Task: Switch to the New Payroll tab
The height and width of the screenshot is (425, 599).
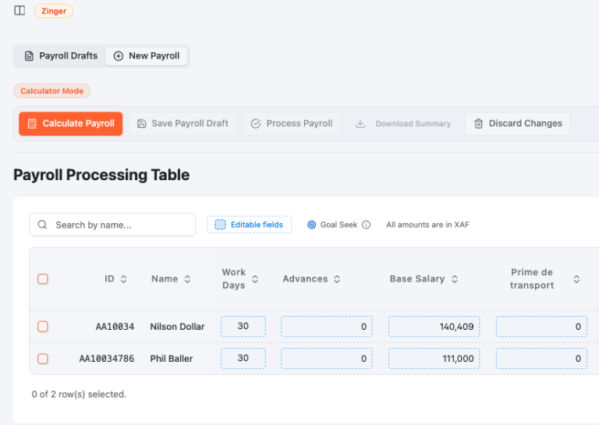Action: tap(147, 56)
